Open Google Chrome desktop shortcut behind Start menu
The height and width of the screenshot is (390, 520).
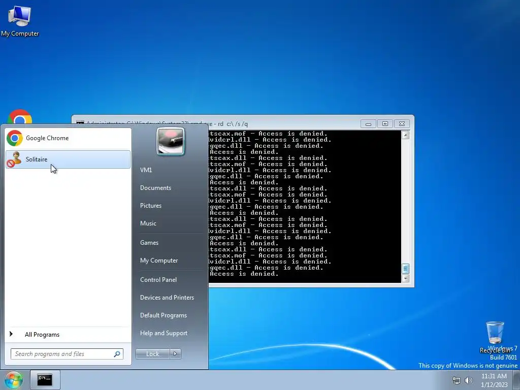pos(20,117)
